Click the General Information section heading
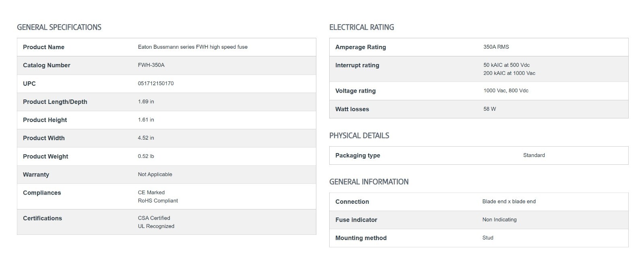 point(369,182)
